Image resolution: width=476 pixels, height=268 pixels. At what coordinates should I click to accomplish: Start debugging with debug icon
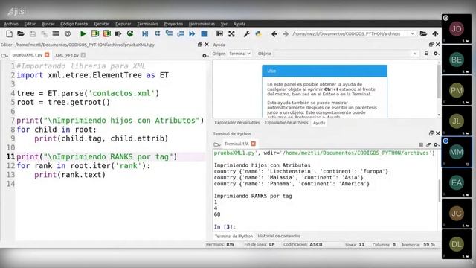(x=145, y=33)
